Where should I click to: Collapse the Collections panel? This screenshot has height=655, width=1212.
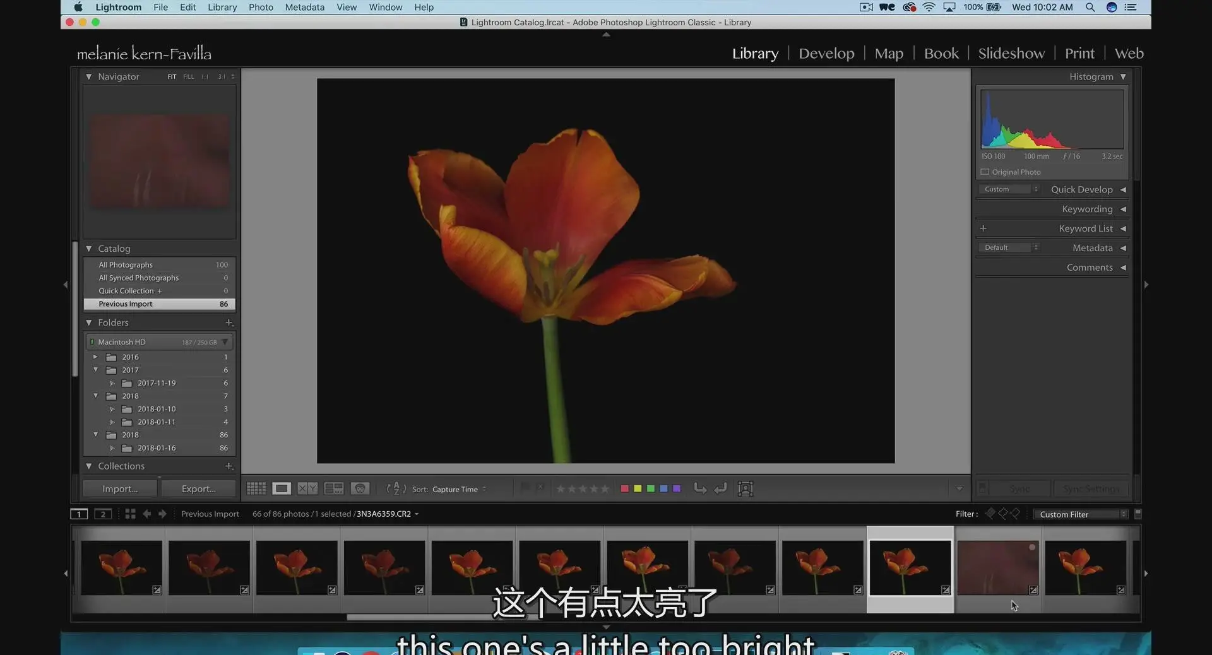coord(89,466)
